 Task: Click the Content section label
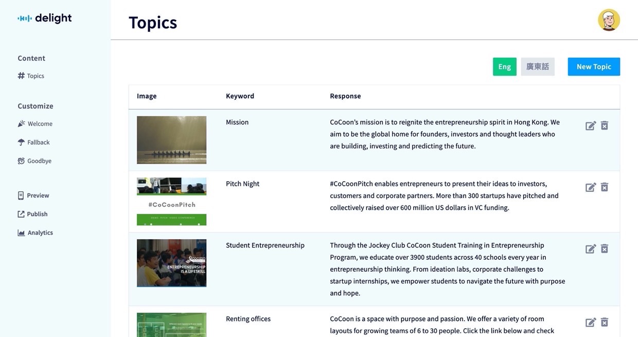coord(31,58)
